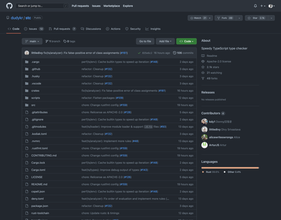
Task: Watch the stc repository
Action: point(200,18)
